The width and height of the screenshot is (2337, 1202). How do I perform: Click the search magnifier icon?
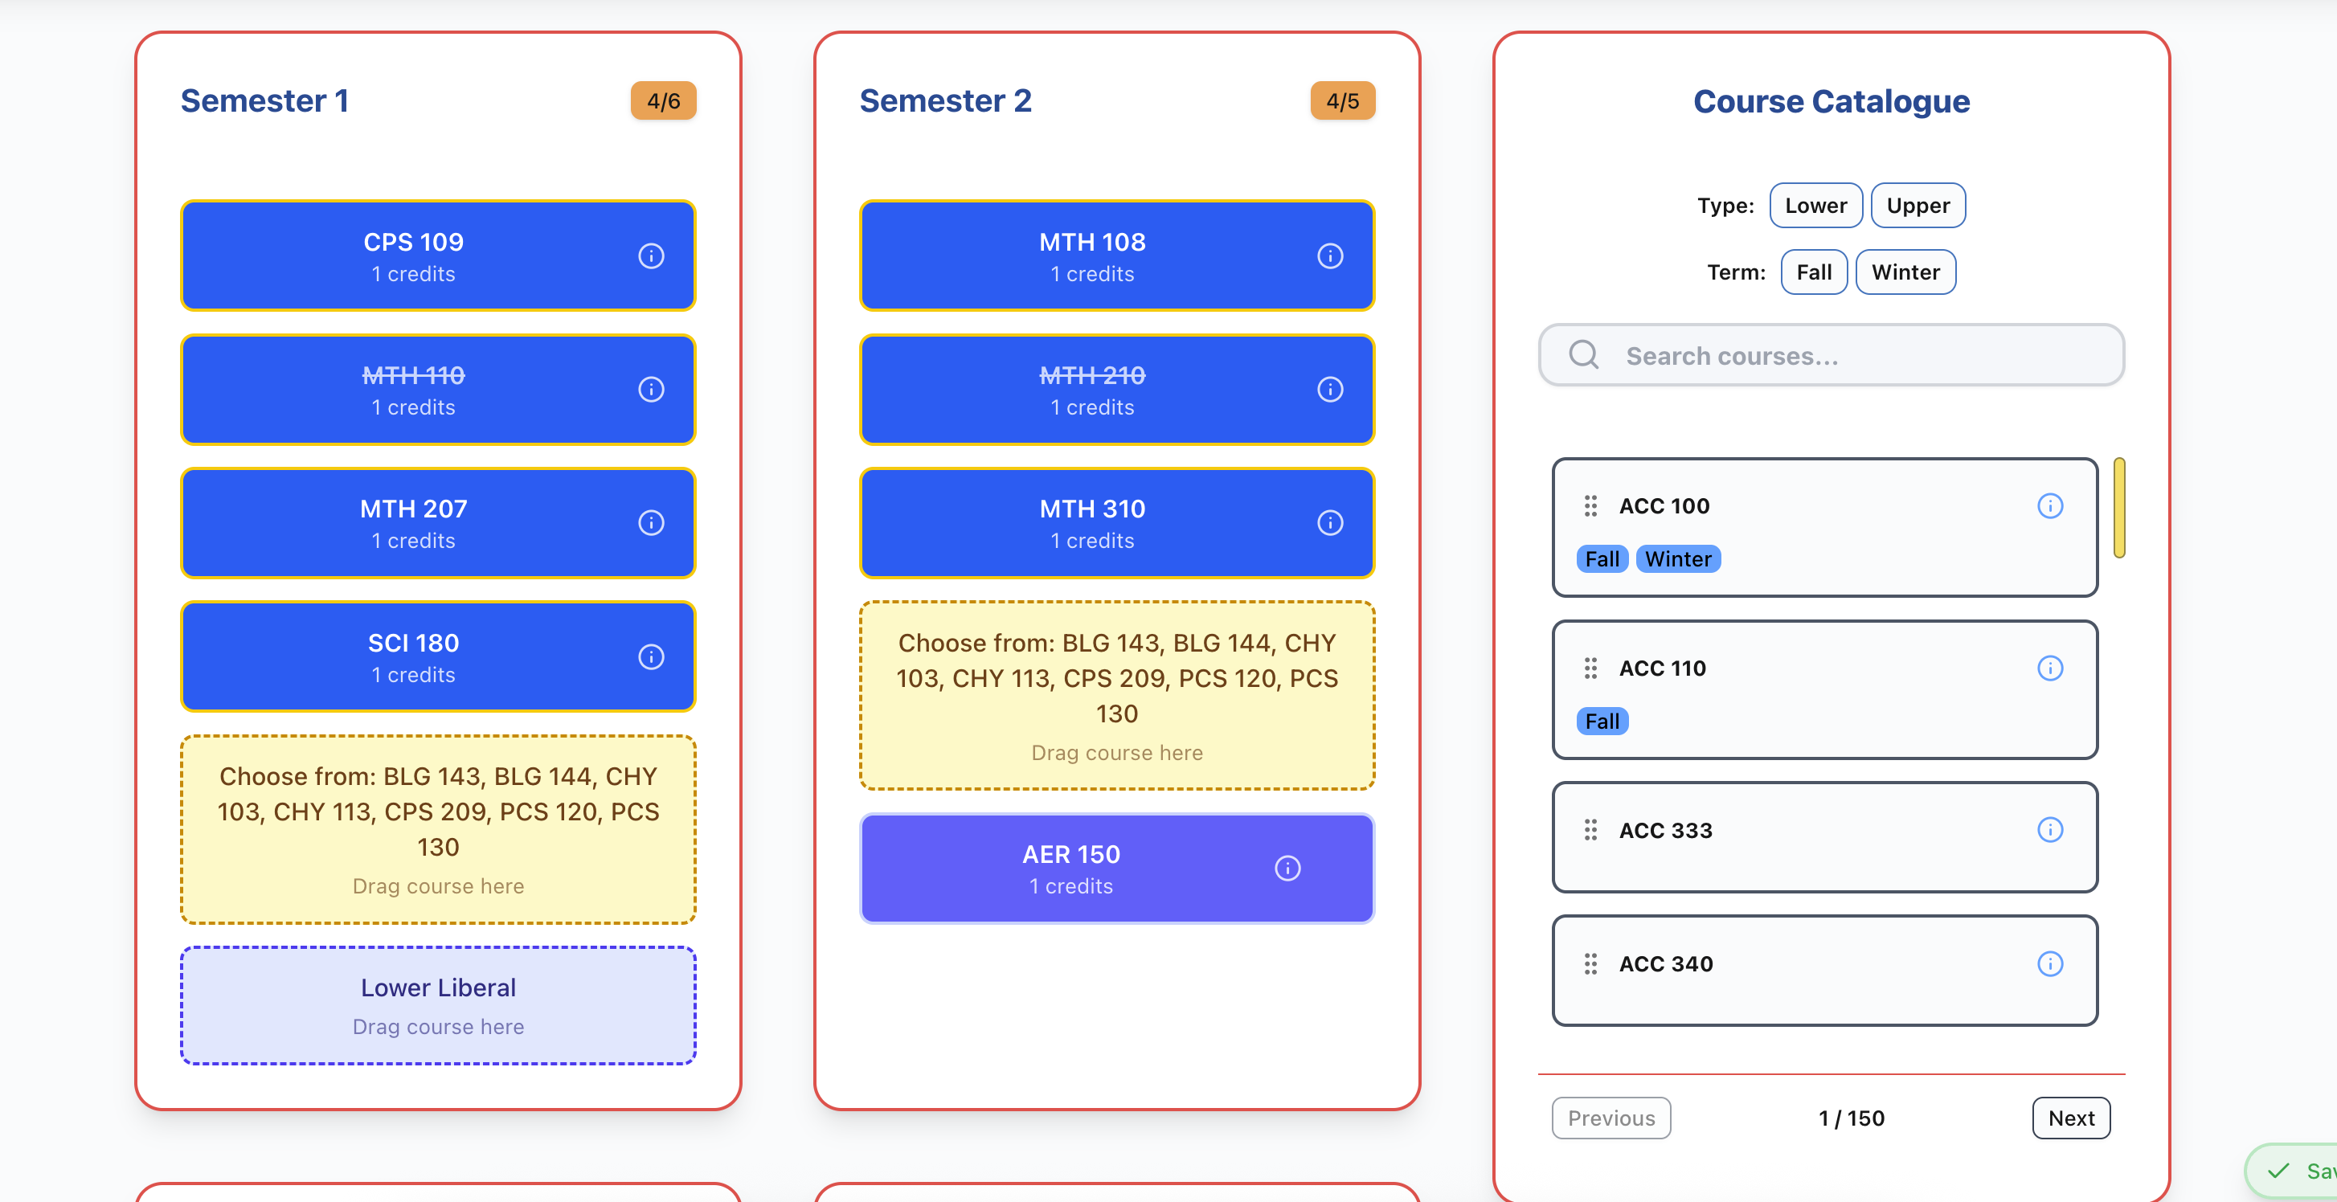point(1584,354)
